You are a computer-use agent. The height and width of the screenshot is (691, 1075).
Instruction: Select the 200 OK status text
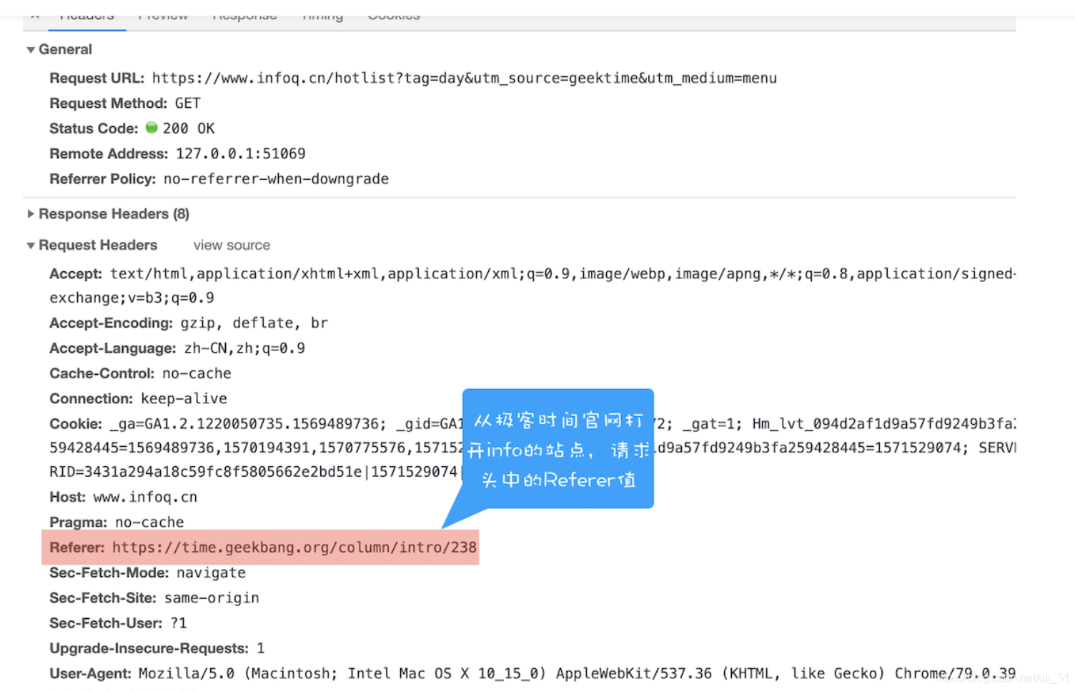[x=189, y=128]
